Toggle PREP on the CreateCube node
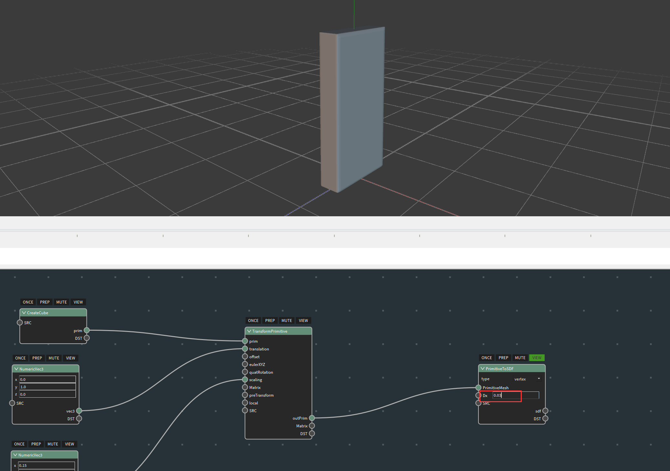670x471 pixels. tap(45, 302)
